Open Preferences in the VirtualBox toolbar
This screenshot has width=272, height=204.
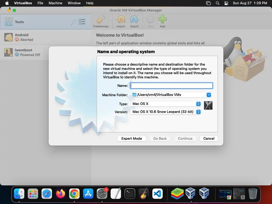101,22
